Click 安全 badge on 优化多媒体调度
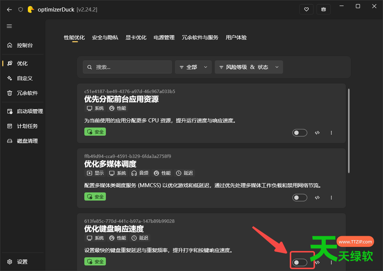The width and height of the screenshot is (383, 271). point(95,197)
